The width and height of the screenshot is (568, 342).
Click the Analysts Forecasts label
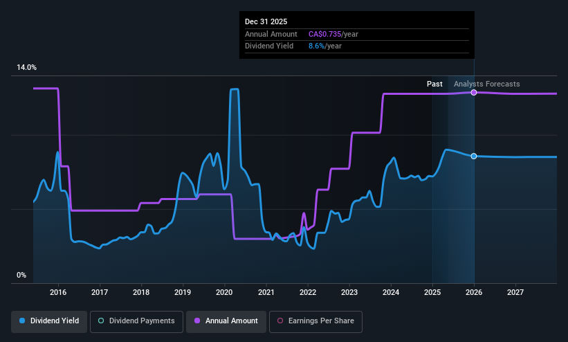tap(487, 84)
